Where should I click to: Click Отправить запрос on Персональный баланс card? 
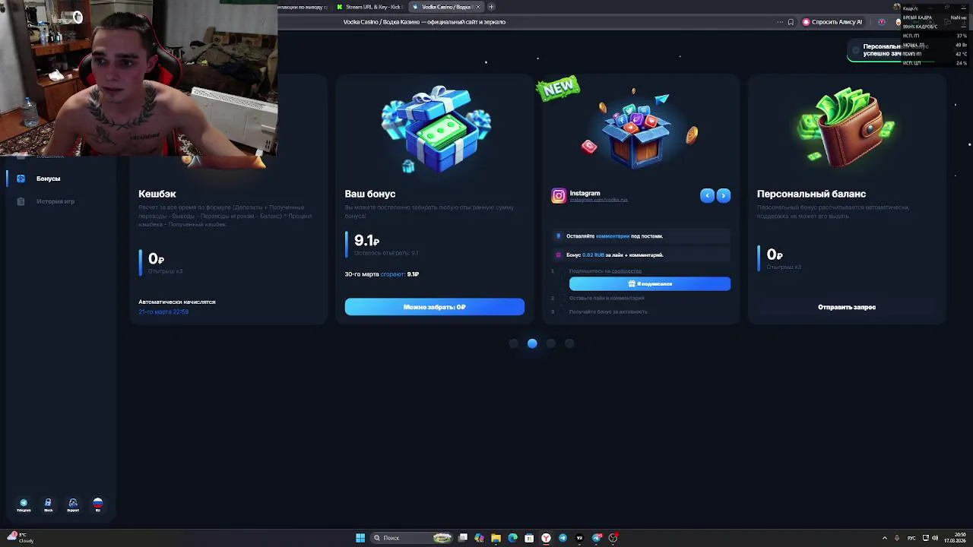coord(847,307)
